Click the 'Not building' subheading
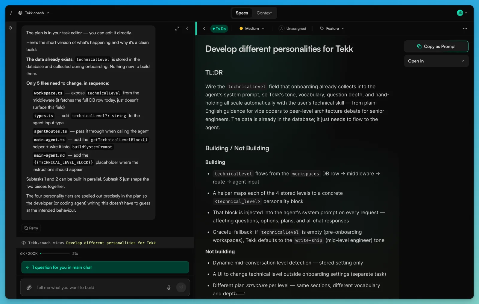 [x=220, y=252]
